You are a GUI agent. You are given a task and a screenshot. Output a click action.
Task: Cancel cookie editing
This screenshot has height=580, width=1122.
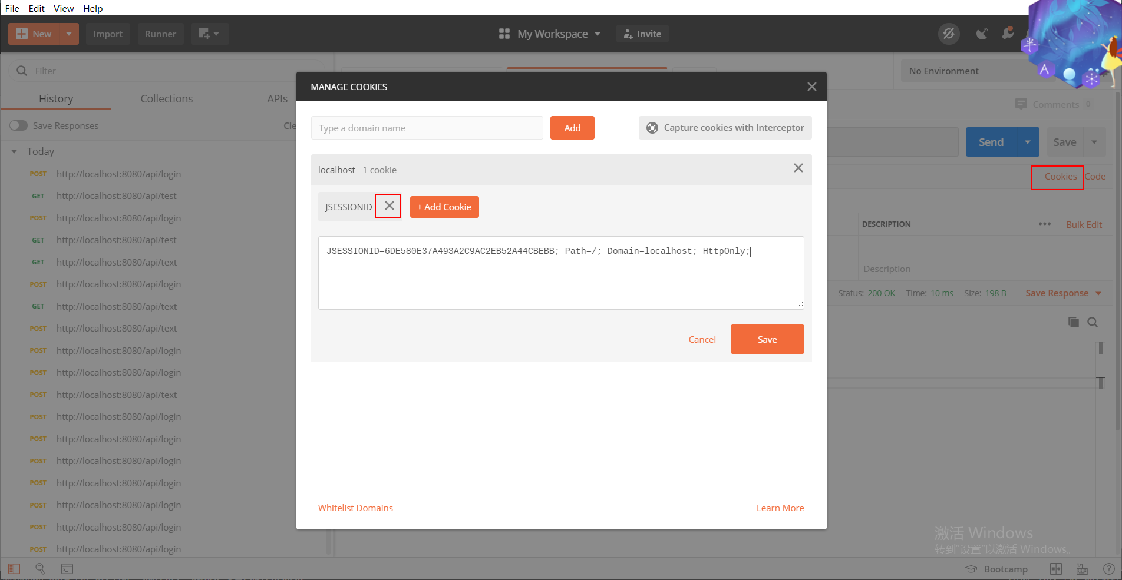702,339
